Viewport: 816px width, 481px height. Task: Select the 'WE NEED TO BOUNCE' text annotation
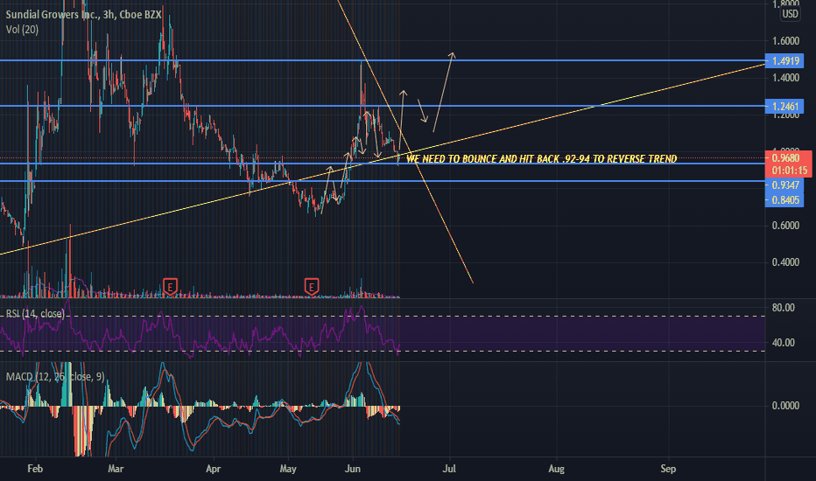pyautogui.click(x=541, y=158)
